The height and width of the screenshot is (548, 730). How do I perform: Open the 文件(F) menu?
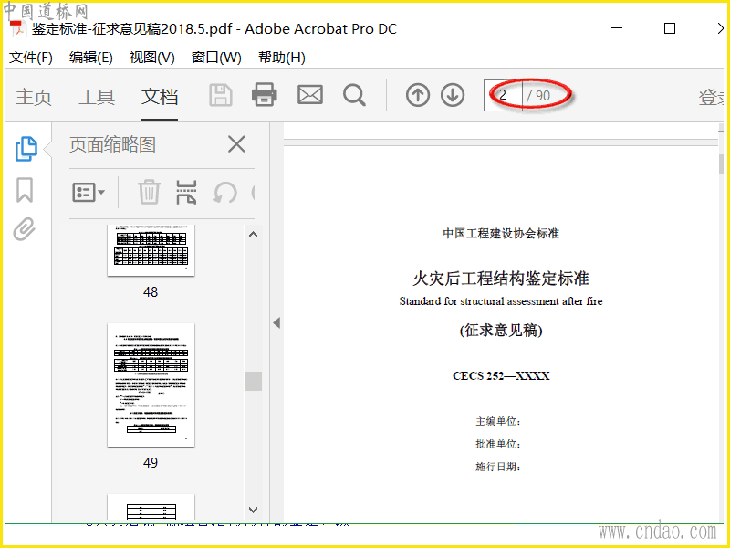point(31,58)
